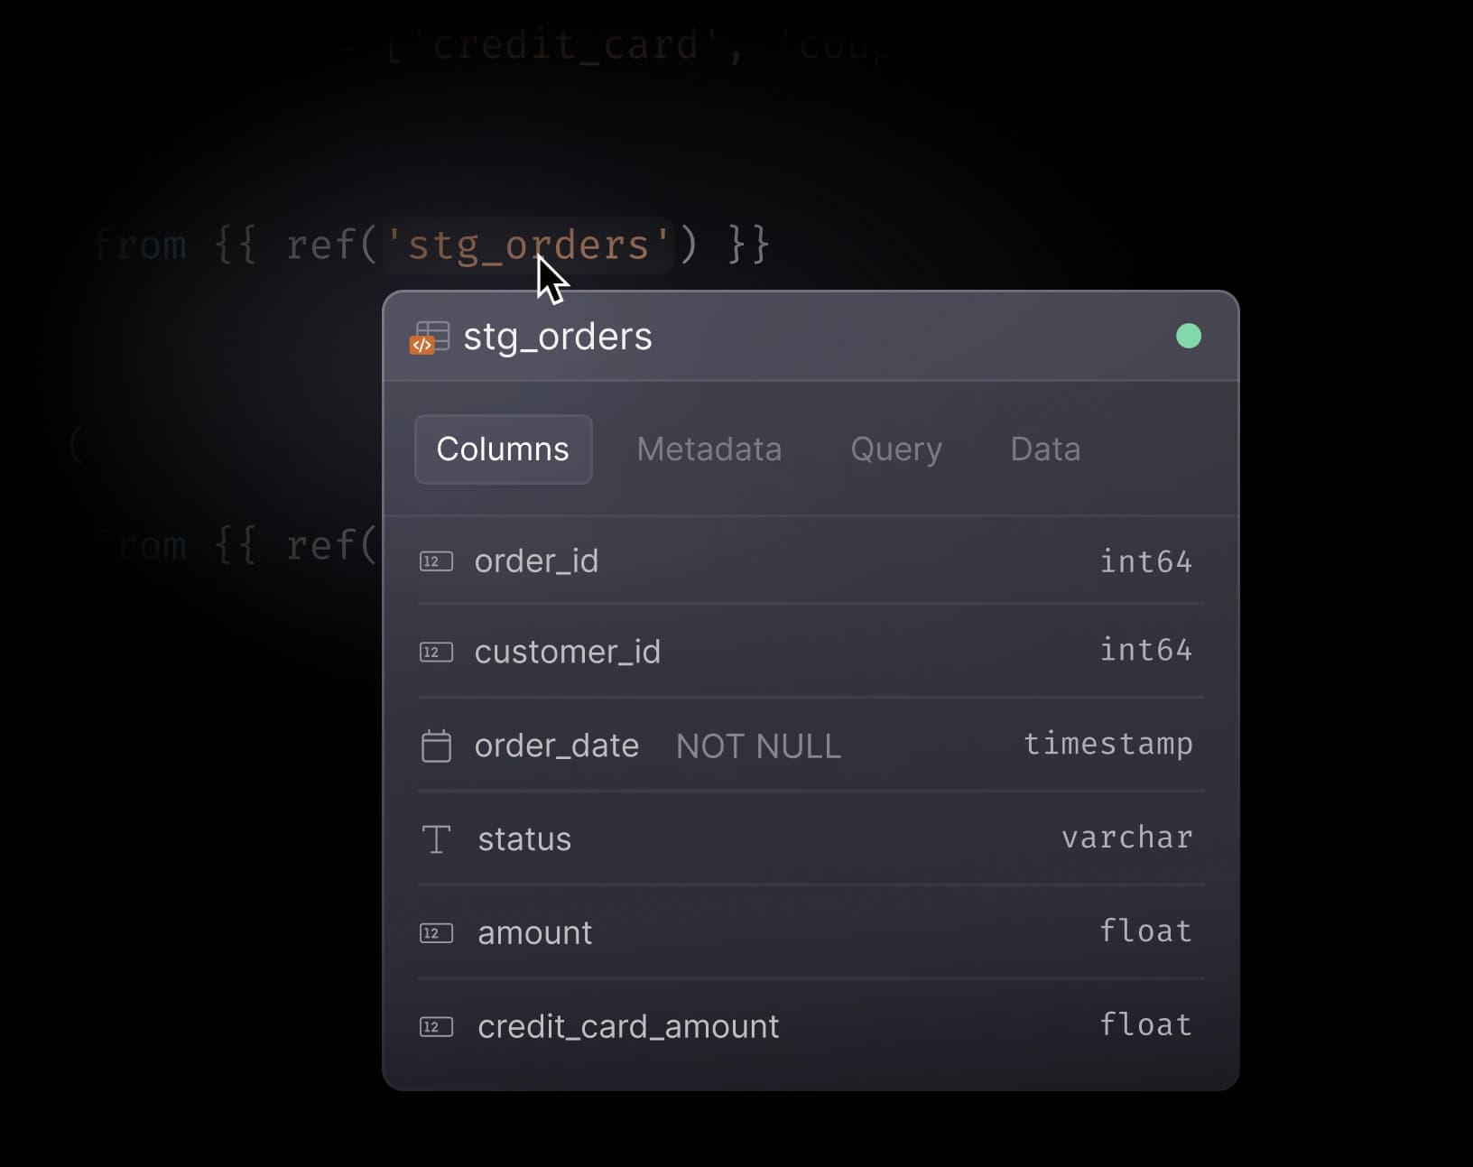The height and width of the screenshot is (1167, 1473).
Task: Click the varchar type of status
Action: pyautogui.click(x=1126, y=838)
